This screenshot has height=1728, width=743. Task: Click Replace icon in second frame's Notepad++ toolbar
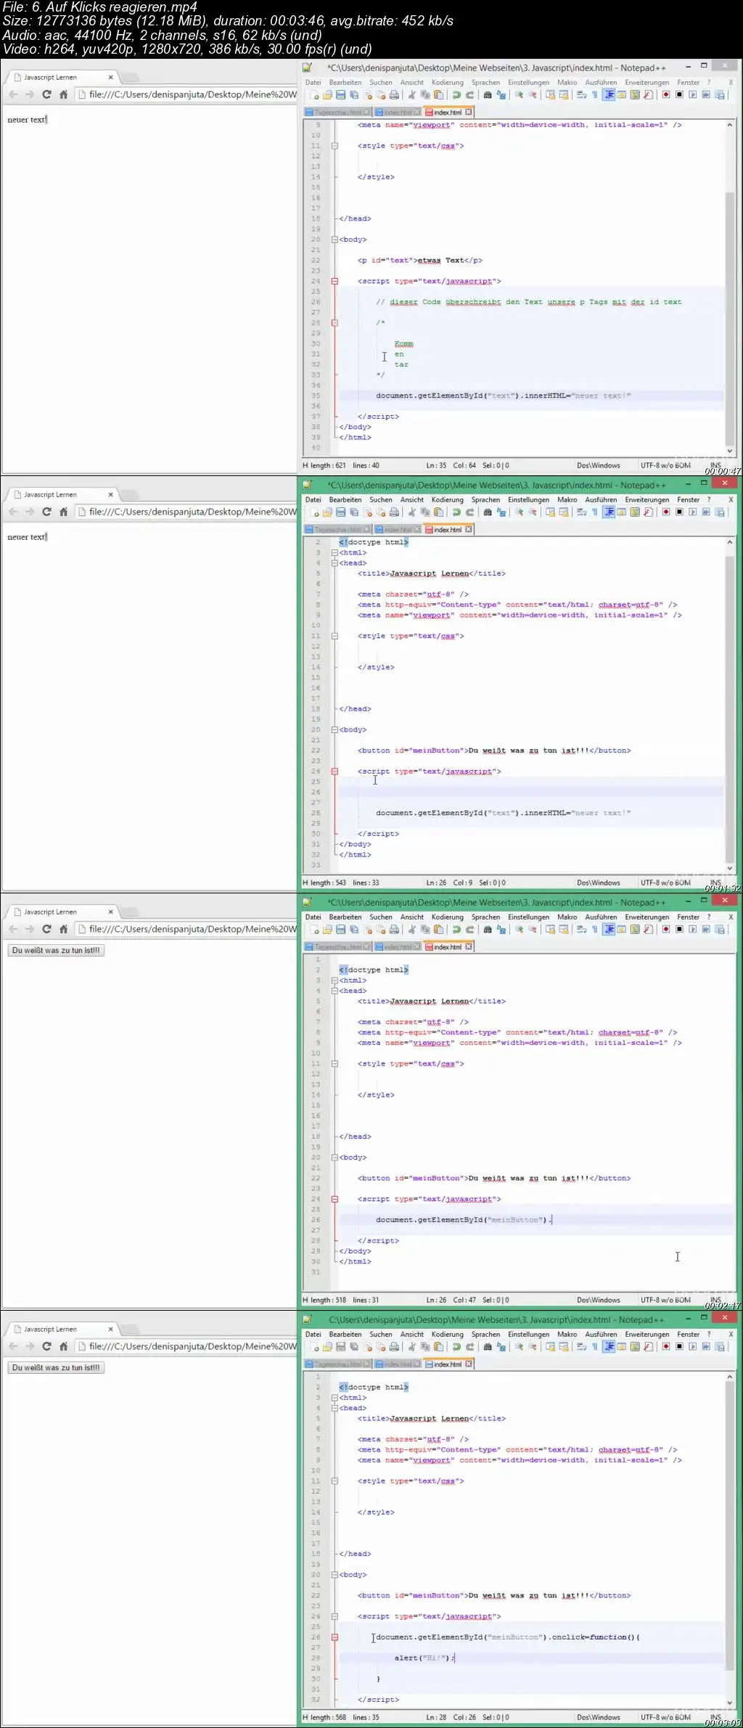point(501,512)
